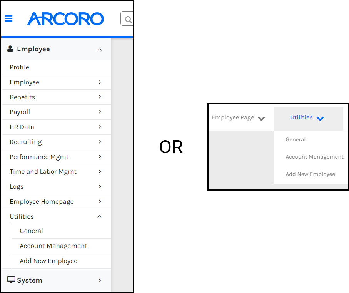Click the Employee person icon in sidebar header
This screenshot has height=293, width=349.
tap(10, 49)
